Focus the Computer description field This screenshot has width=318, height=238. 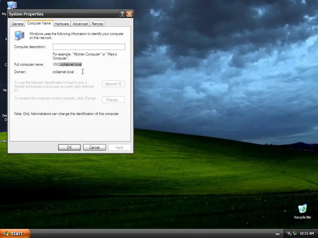point(89,47)
